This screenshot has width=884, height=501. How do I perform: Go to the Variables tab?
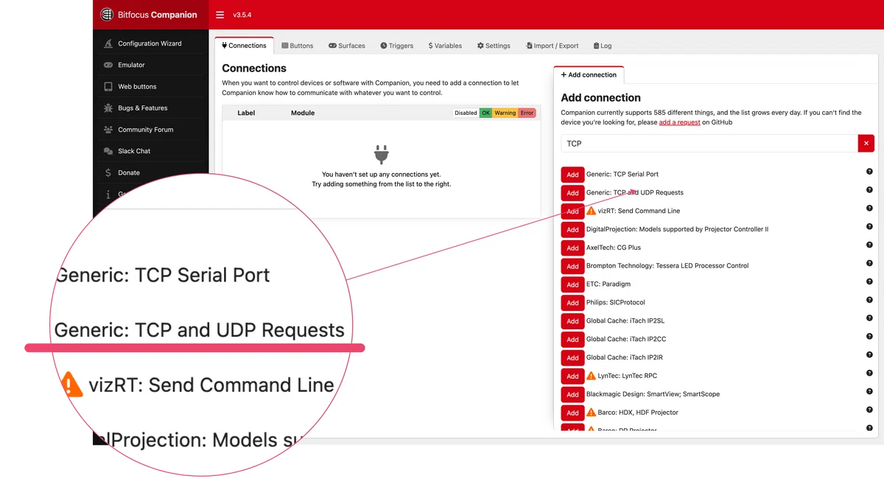tap(446, 46)
